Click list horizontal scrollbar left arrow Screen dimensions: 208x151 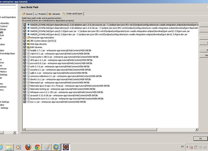[x=24, y=129]
